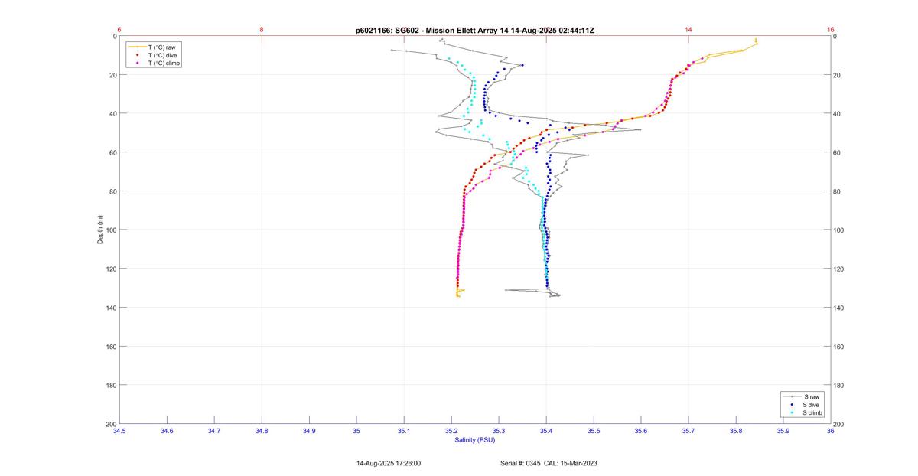Click salinity tick label 34.7
Viewport: 918px width, 476px height.
point(214,432)
